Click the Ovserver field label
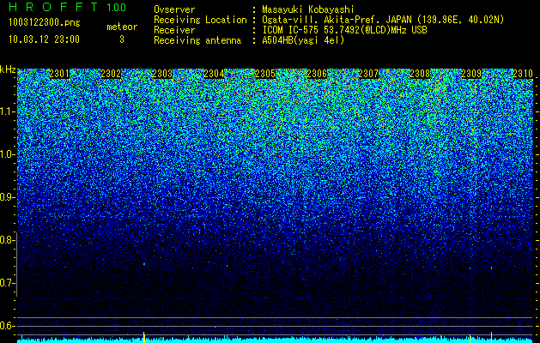Viewport: 540px width, 343px height. (x=174, y=9)
